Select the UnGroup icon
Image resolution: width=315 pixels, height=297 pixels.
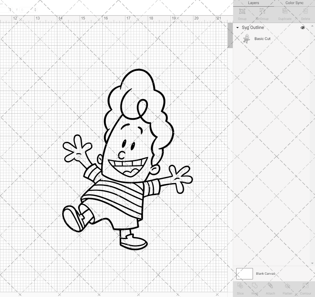coord(263,14)
